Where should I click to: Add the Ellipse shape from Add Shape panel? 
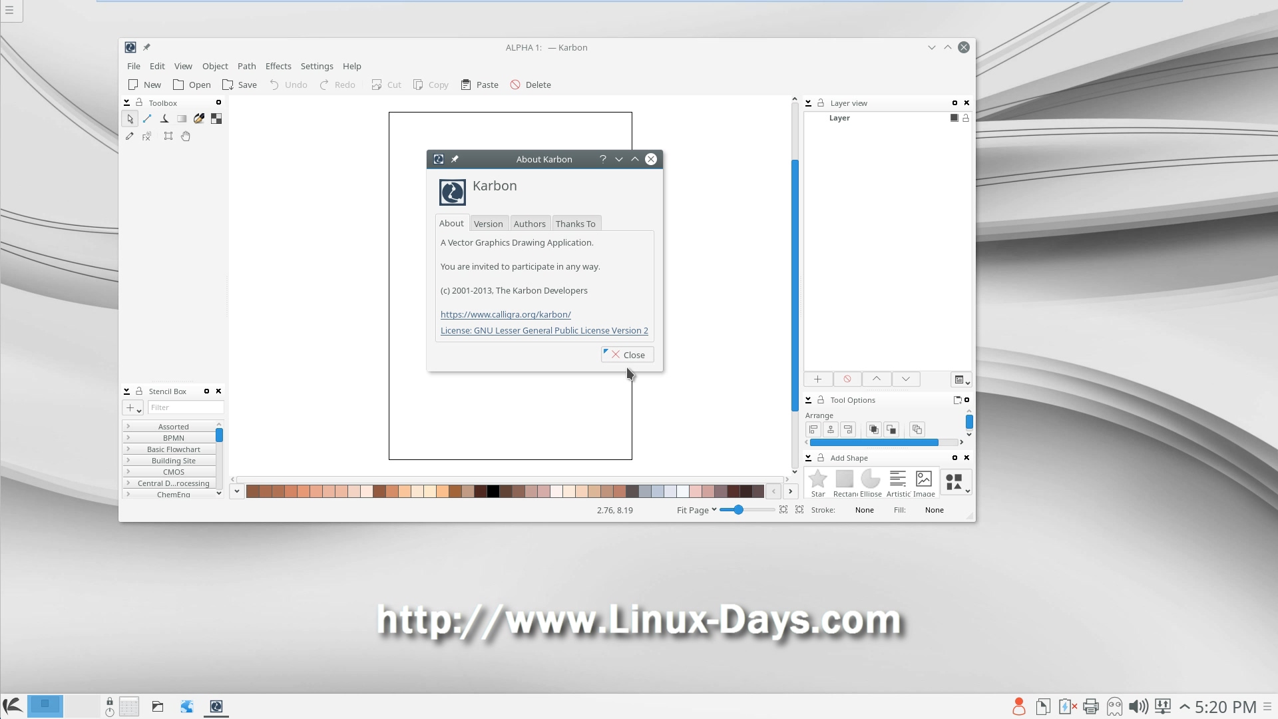(871, 483)
